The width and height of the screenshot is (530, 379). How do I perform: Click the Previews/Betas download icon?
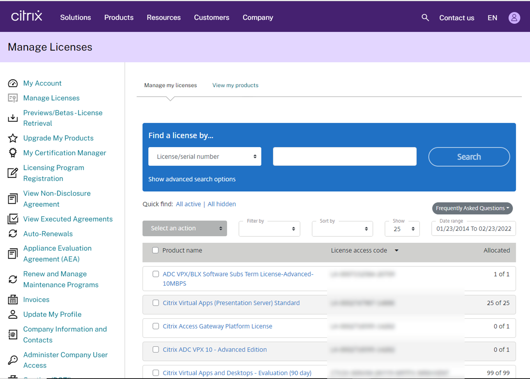[13, 118]
